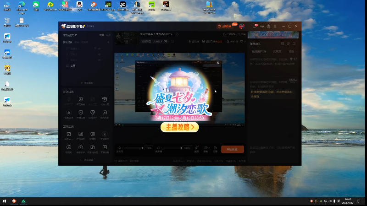Open the house-shaped tool icon
367x206 pixels.
pos(81,147)
